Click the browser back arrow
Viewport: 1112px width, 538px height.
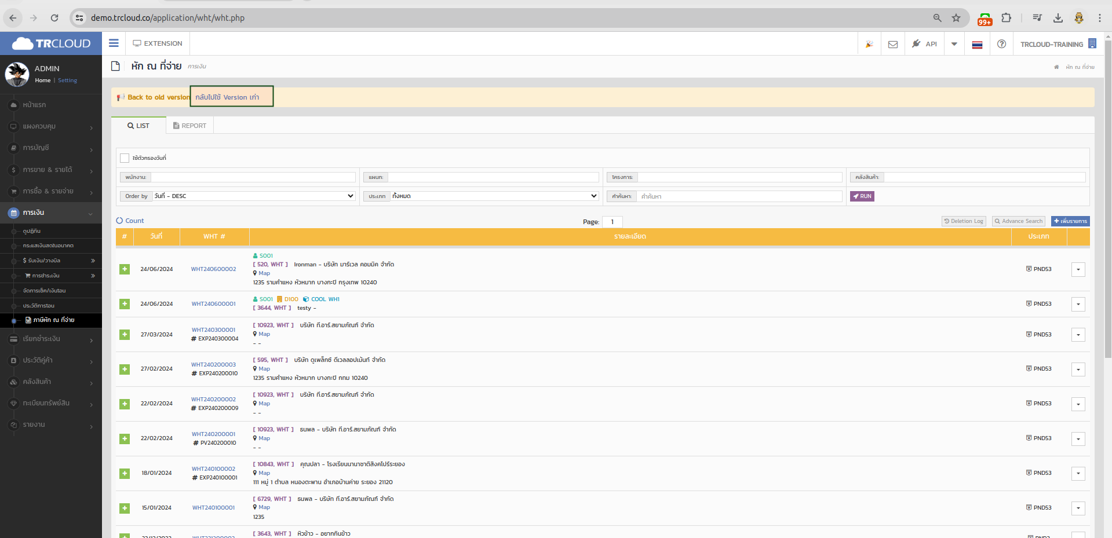point(13,18)
